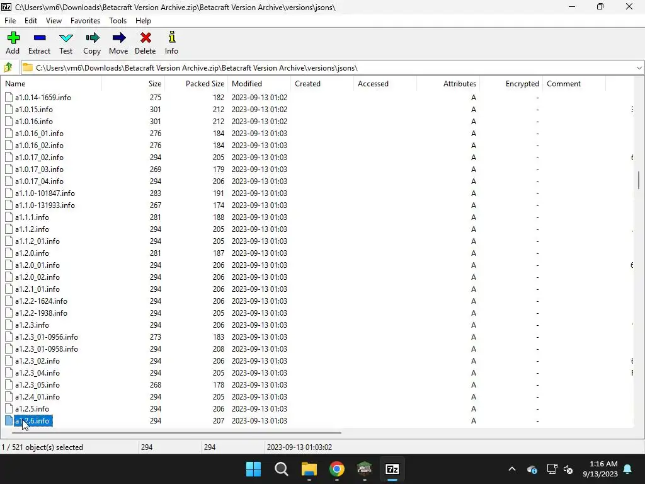Click the vertical scrollbar thumb
645x484 pixels.
[x=639, y=180]
